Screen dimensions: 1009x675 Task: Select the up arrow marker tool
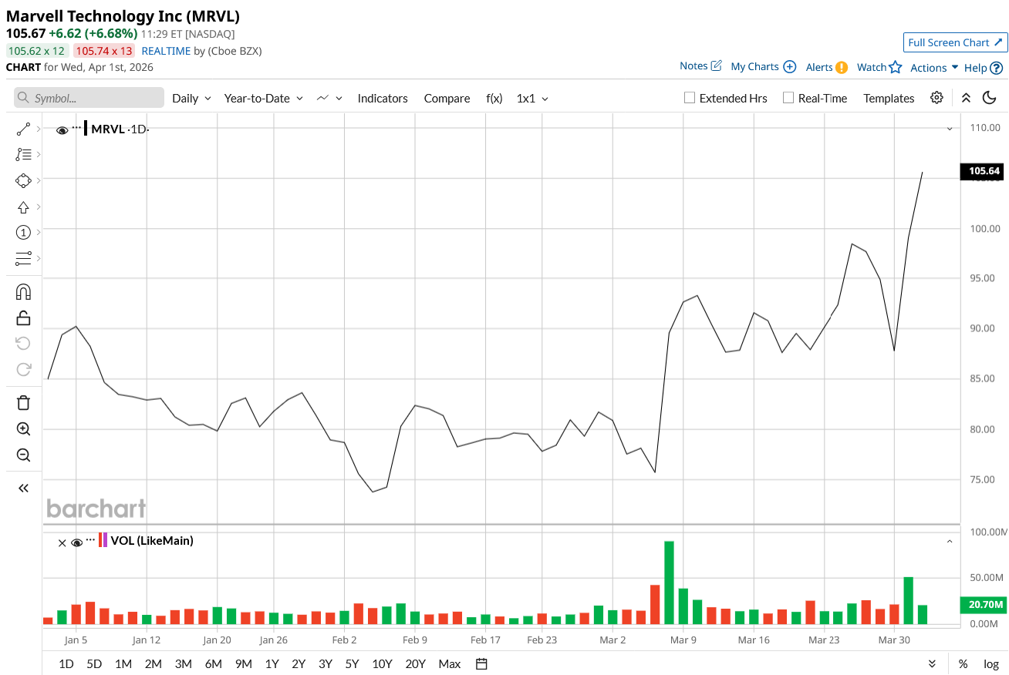tap(23, 207)
